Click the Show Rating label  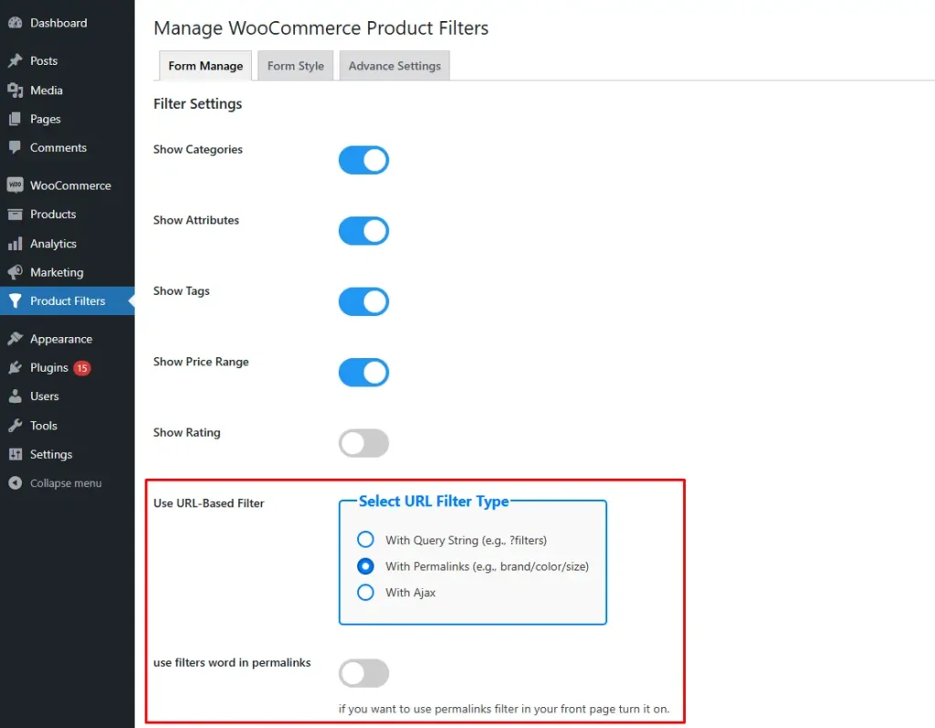tap(186, 432)
